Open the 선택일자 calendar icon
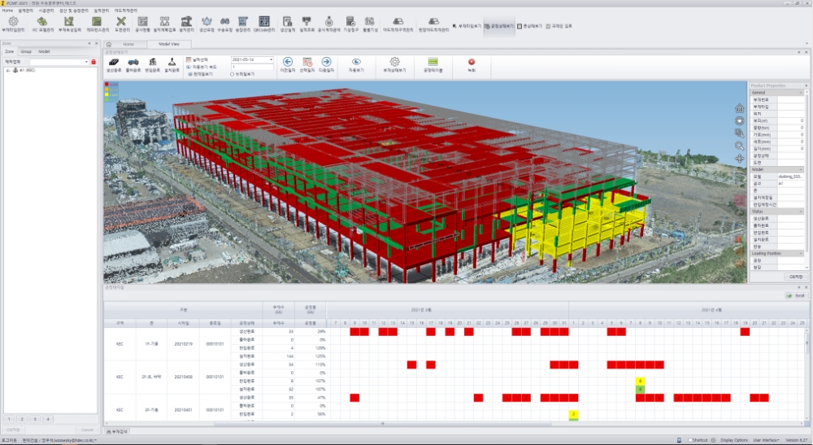The width and height of the screenshot is (813, 445). [307, 63]
